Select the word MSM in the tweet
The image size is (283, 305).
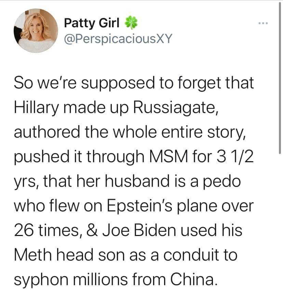(169, 156)
